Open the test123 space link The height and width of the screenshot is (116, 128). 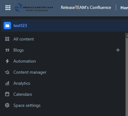point(20,25)
